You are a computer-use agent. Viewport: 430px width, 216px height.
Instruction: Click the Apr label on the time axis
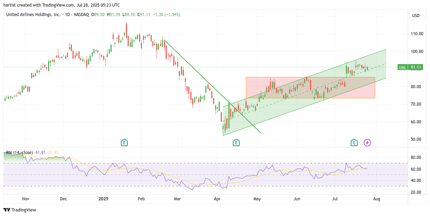click(x=218, y=199)
